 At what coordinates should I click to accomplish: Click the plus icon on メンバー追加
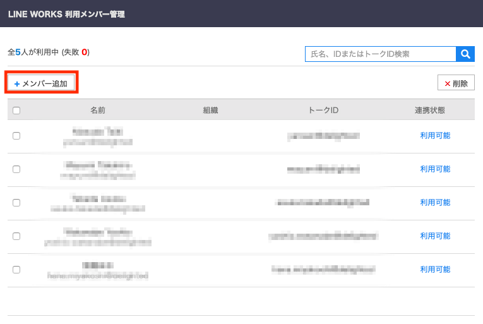17,83
